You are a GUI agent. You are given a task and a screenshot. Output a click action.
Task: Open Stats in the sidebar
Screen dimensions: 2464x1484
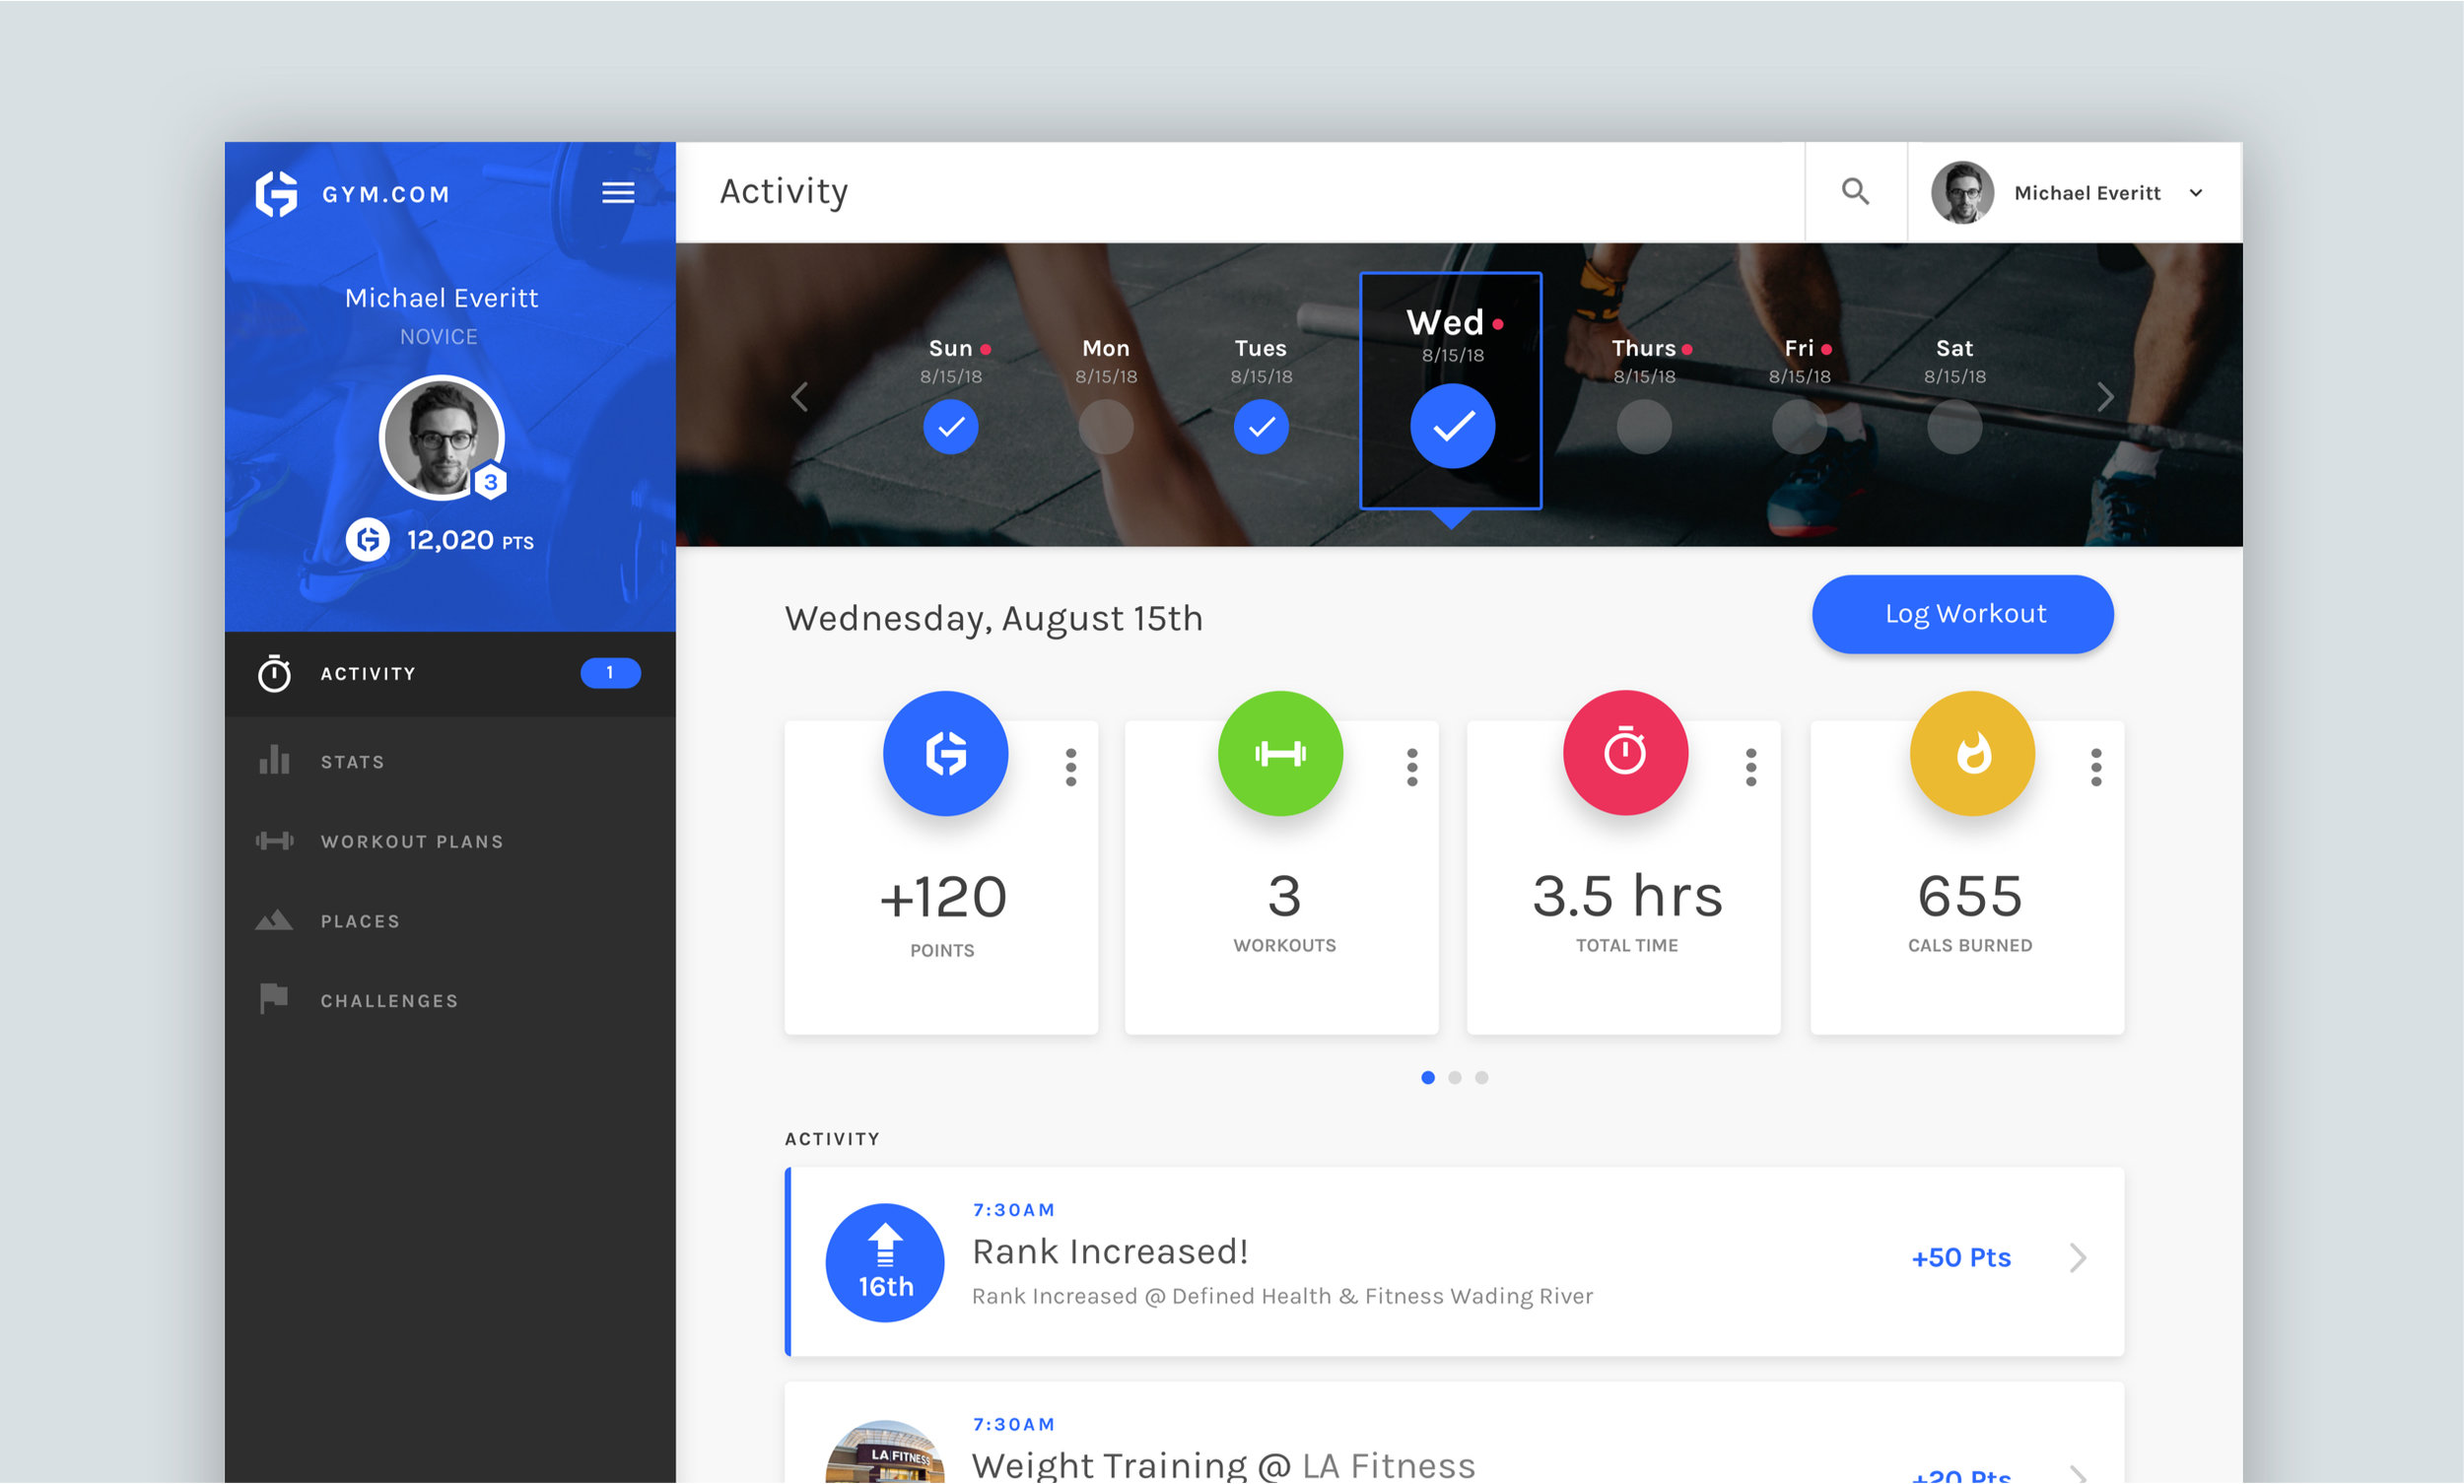click(352, 762)
